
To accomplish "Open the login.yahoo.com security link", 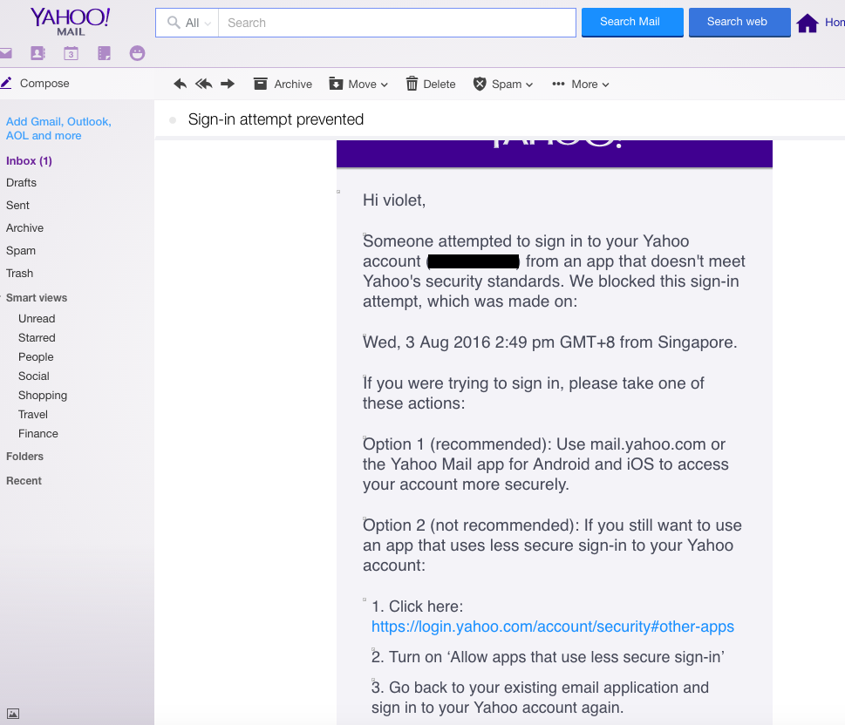I will click(552, 627).
